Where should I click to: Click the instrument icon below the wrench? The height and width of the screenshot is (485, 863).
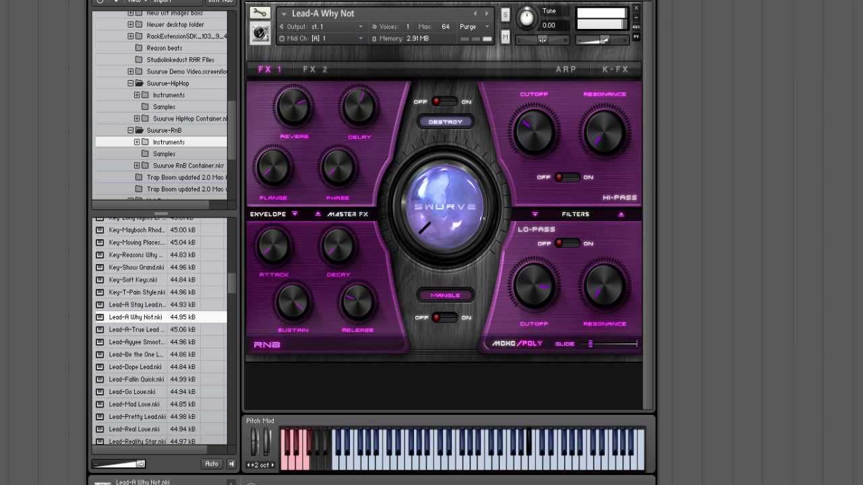pos(260,32)
